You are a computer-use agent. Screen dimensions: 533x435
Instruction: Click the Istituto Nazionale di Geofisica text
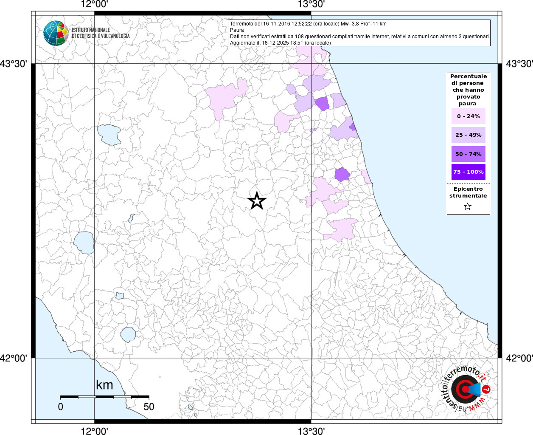tap(101, 33)
